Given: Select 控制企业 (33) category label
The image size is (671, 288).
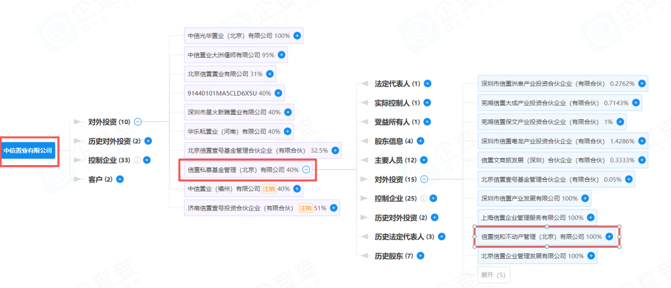Looking at the screenshot, I should point(109,160).
